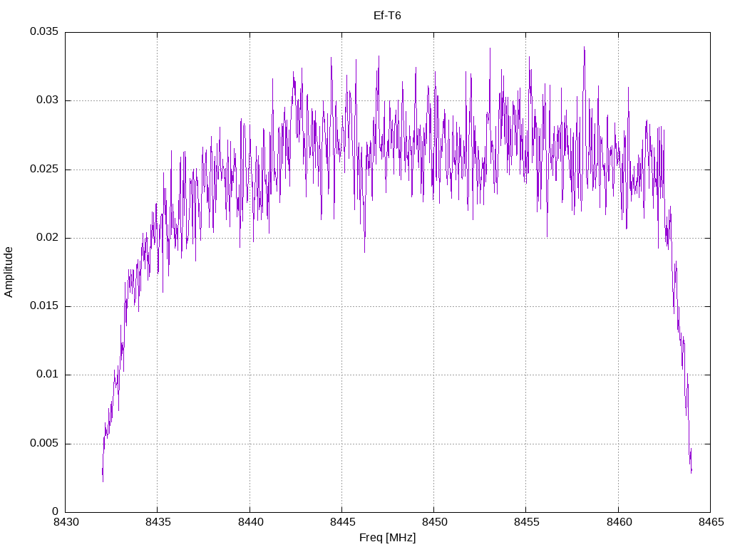Click y-axis tick label 0.03

pos(48,100)
